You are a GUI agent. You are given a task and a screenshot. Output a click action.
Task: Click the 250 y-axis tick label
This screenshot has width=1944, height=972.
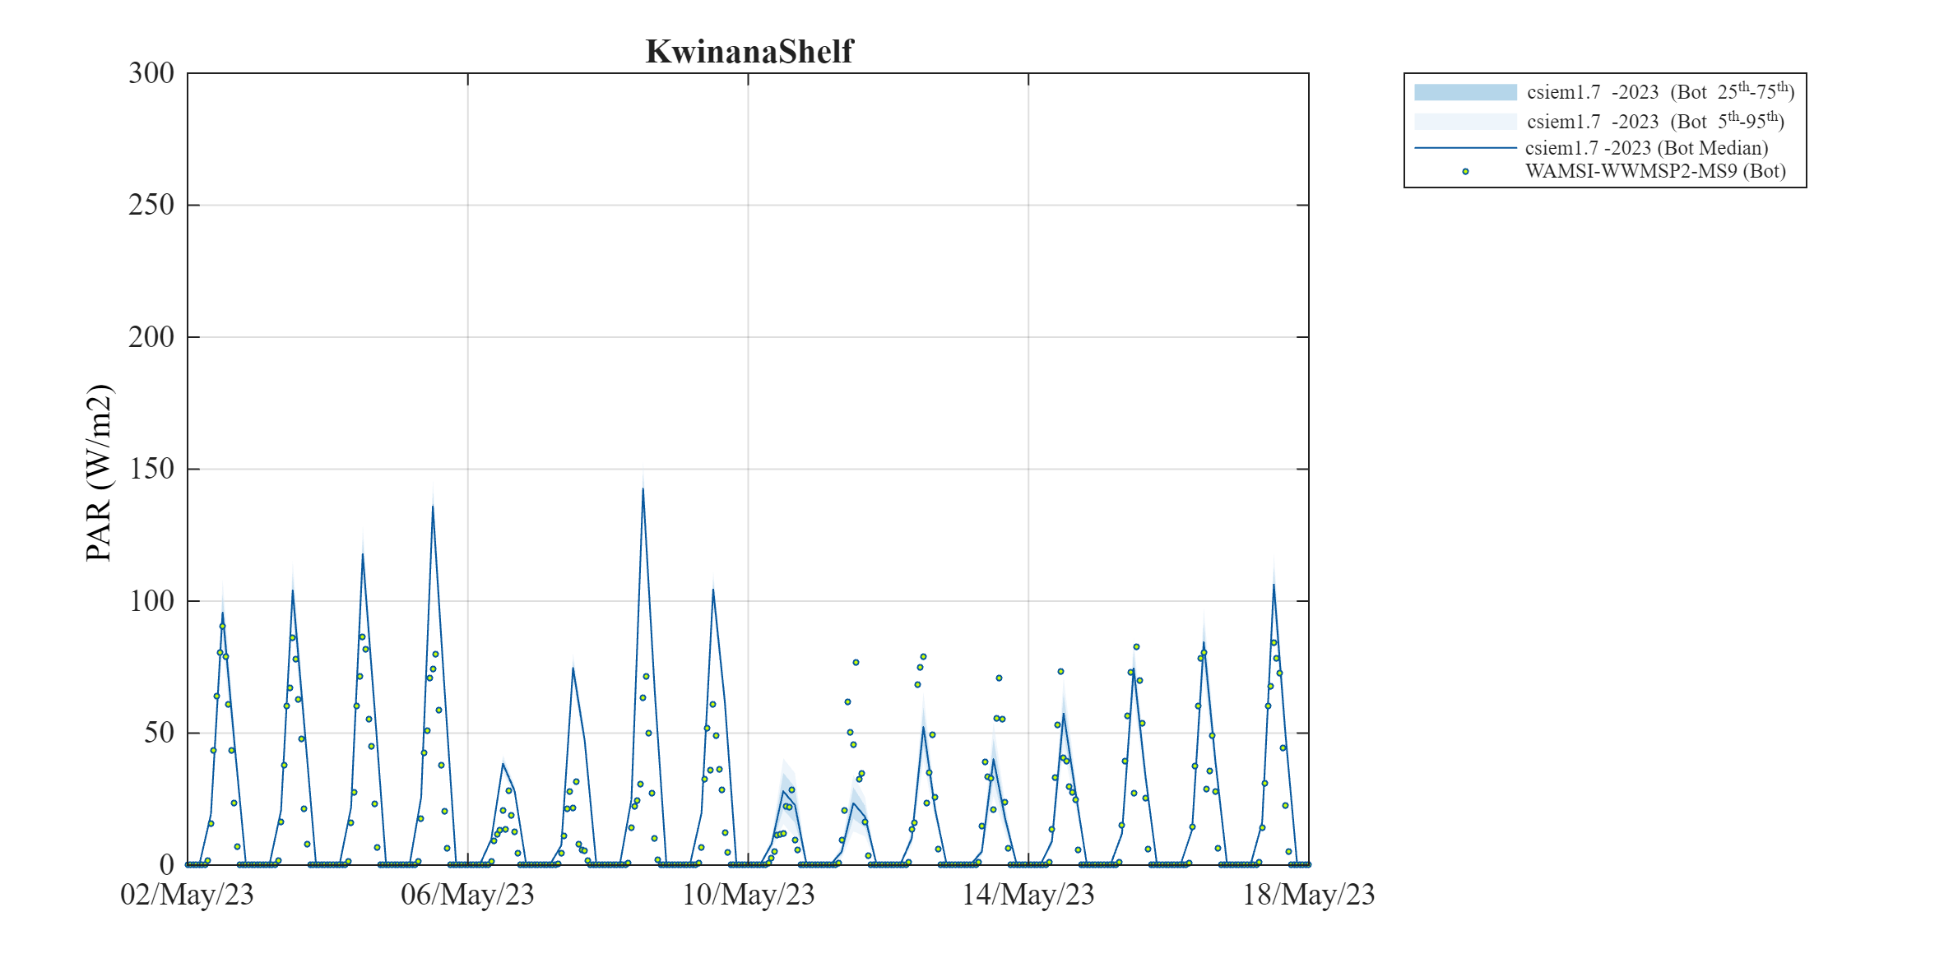pyautogui.click(x=151, y=205)
